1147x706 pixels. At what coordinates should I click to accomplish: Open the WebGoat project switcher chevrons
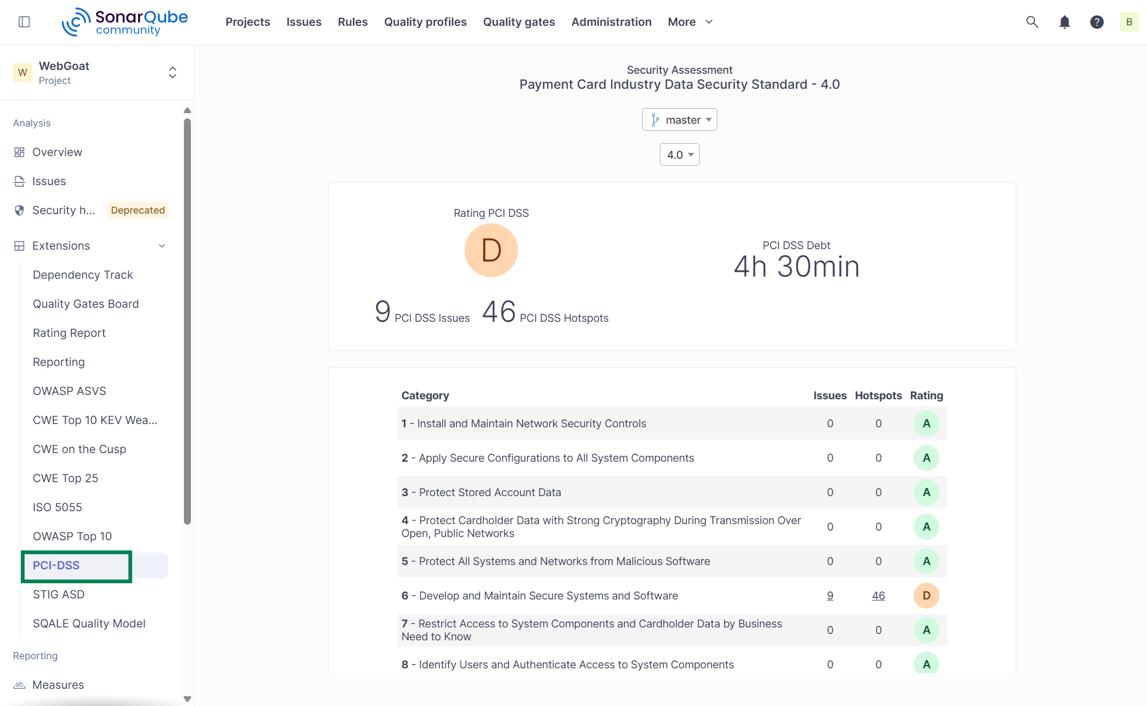173,73
